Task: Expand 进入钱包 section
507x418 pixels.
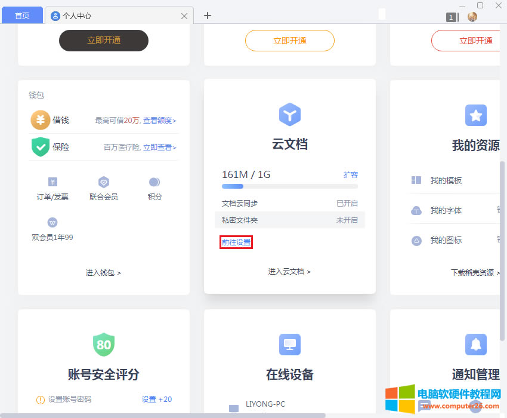Action: (x=103, y=273)
